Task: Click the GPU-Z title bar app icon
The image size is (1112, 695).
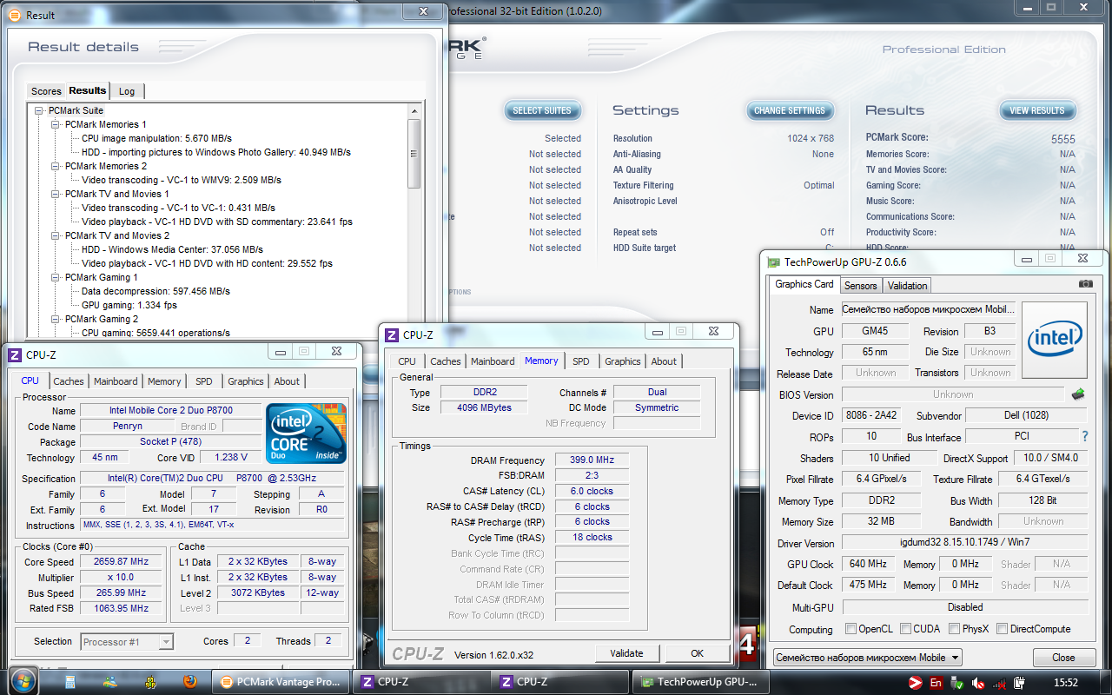Action: tap(773, 261)
